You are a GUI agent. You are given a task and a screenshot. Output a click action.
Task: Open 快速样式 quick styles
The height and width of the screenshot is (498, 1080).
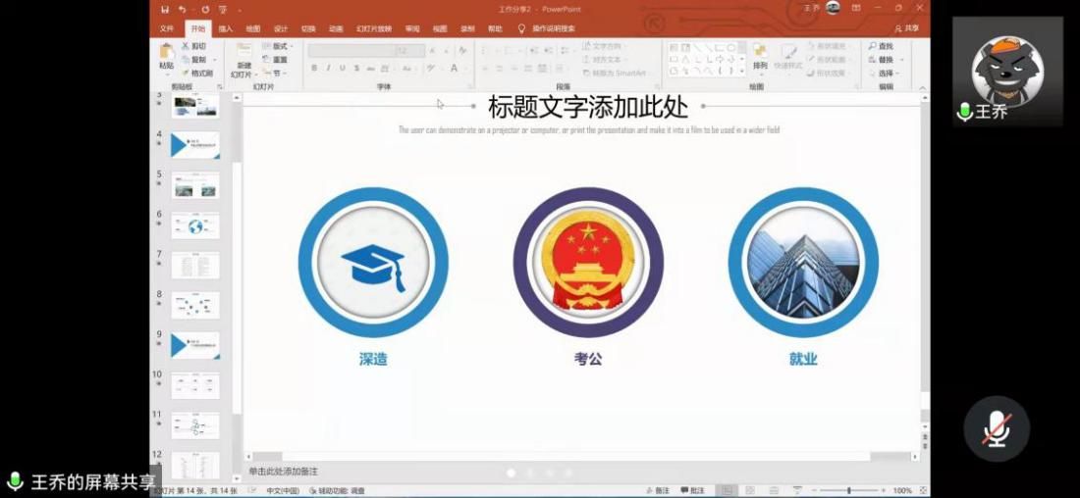click(788, 57)
